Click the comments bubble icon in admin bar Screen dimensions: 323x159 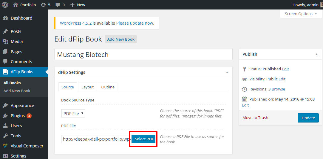pyautogui.click(x=57, y=5)
